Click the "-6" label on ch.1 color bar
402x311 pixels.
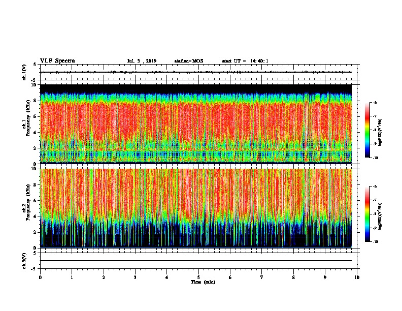click(x=375, y=103)
